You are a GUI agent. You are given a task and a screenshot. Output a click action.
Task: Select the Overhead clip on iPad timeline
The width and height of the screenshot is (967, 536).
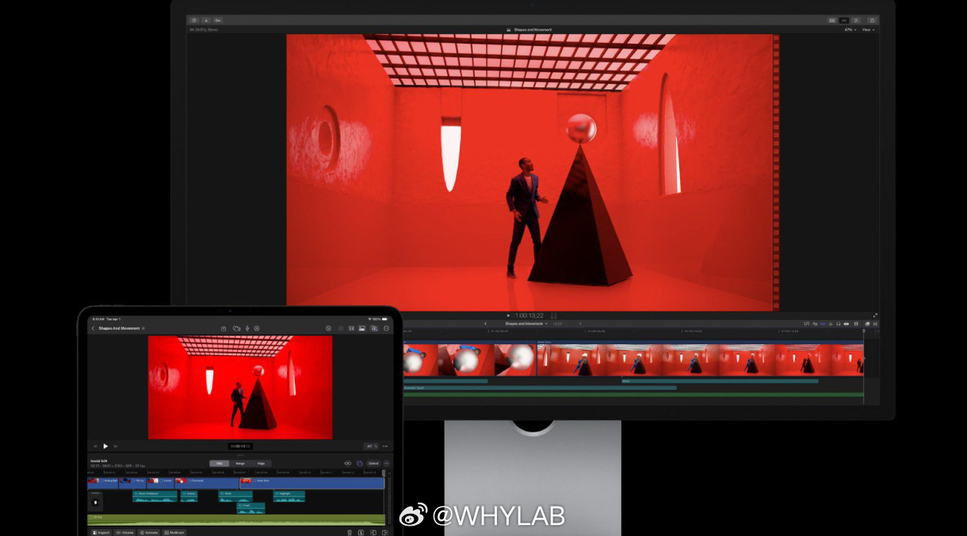[207, 483]
